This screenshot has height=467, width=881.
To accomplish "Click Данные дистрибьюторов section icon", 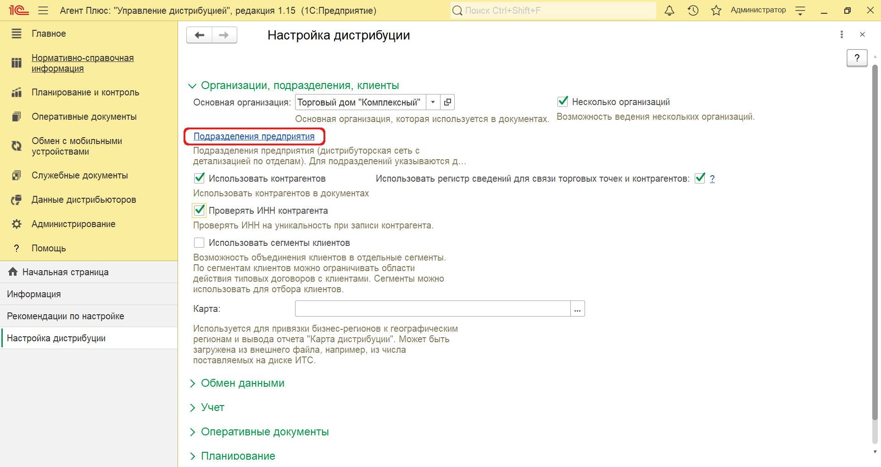I will (x=17, y=200).
